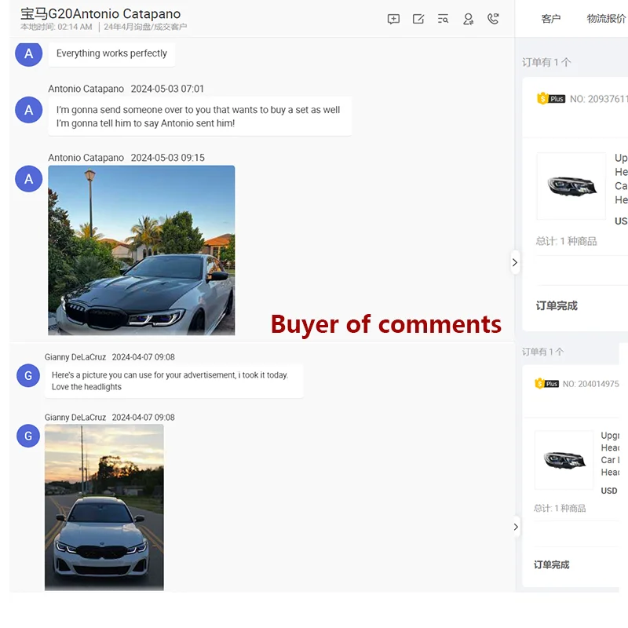628x628 pixels.
Task: Switch to the 客户 tab
Action: click(551, 19)
